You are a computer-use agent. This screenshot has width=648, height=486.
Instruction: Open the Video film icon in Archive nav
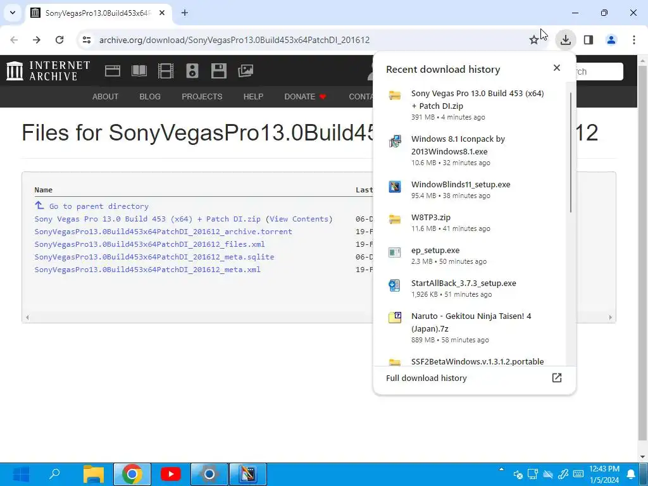coord(166,71)
